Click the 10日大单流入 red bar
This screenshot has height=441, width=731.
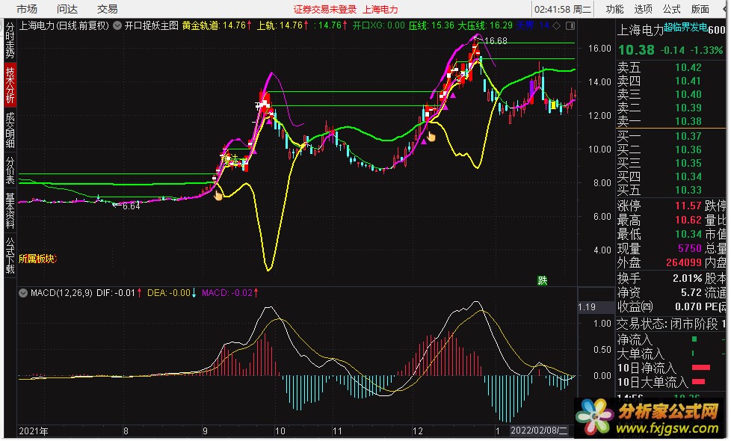coord(698,382)
